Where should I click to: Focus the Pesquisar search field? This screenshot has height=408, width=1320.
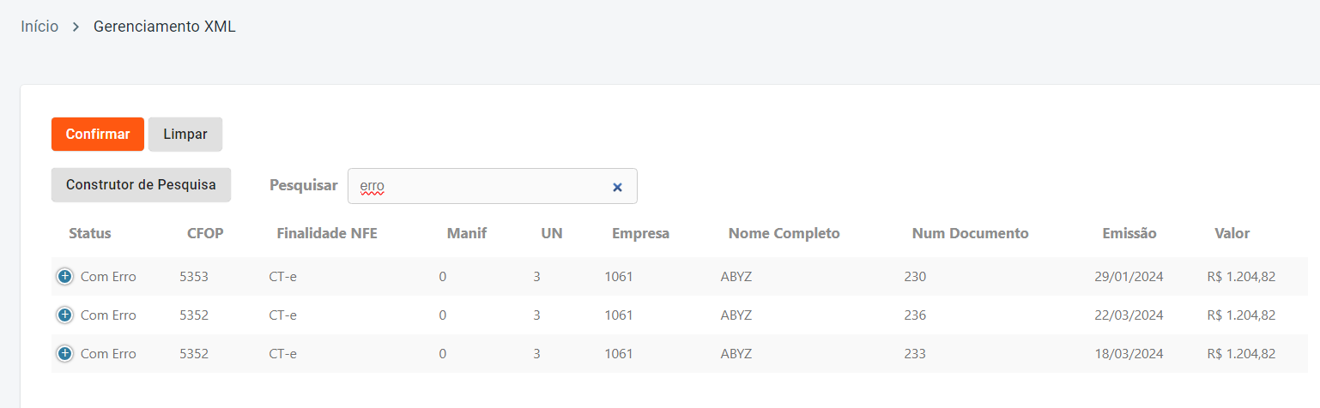tap(481, 187)
